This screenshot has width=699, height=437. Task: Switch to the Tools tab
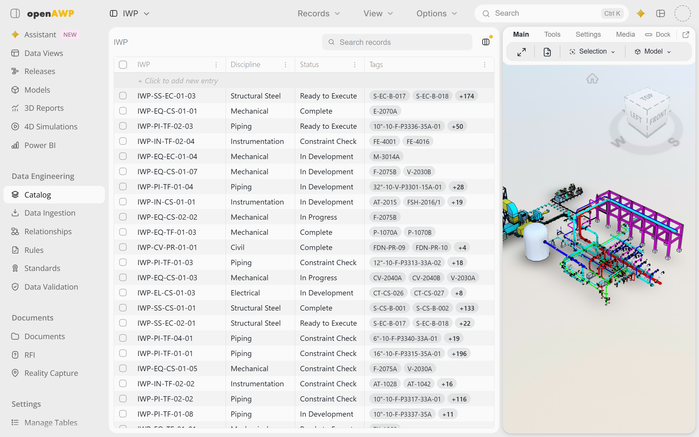click(x=552, y=34)
